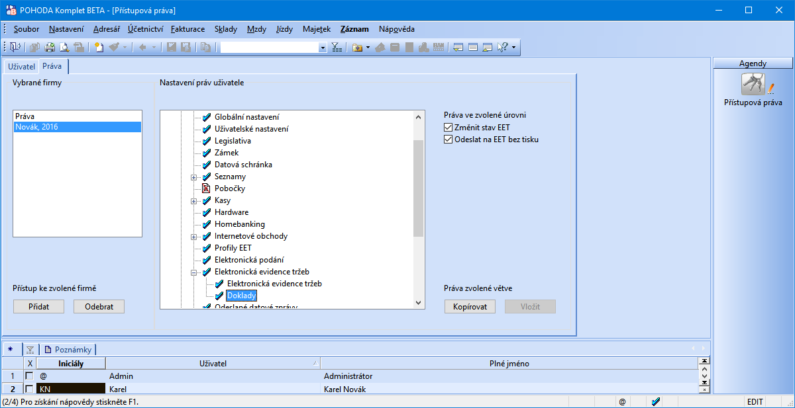
Task: Click the second floppy disk icon
Action: click(x=185, y=48)
